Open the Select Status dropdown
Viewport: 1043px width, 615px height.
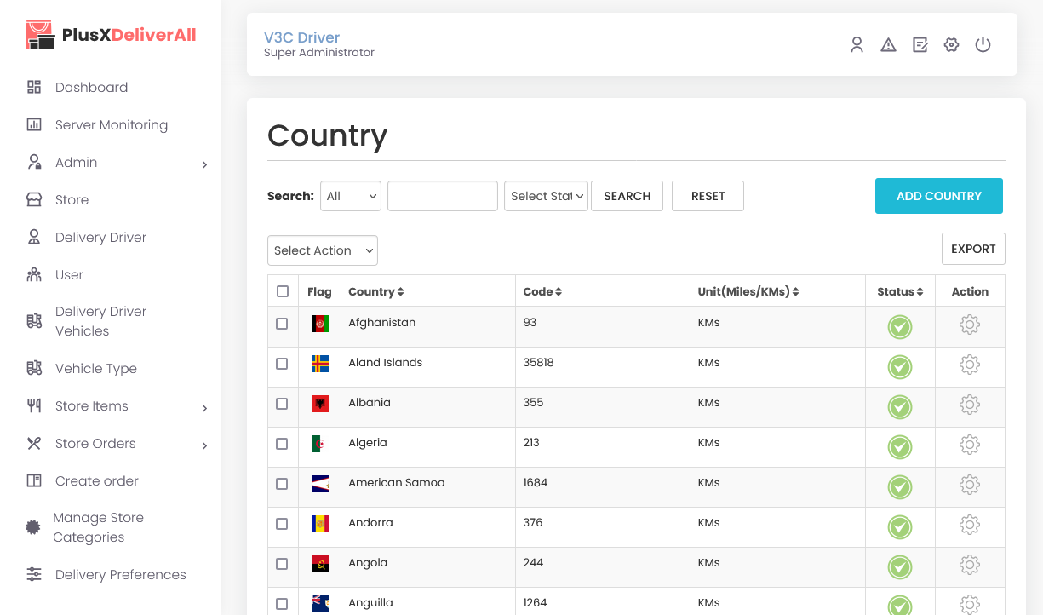tap(546, 196)
